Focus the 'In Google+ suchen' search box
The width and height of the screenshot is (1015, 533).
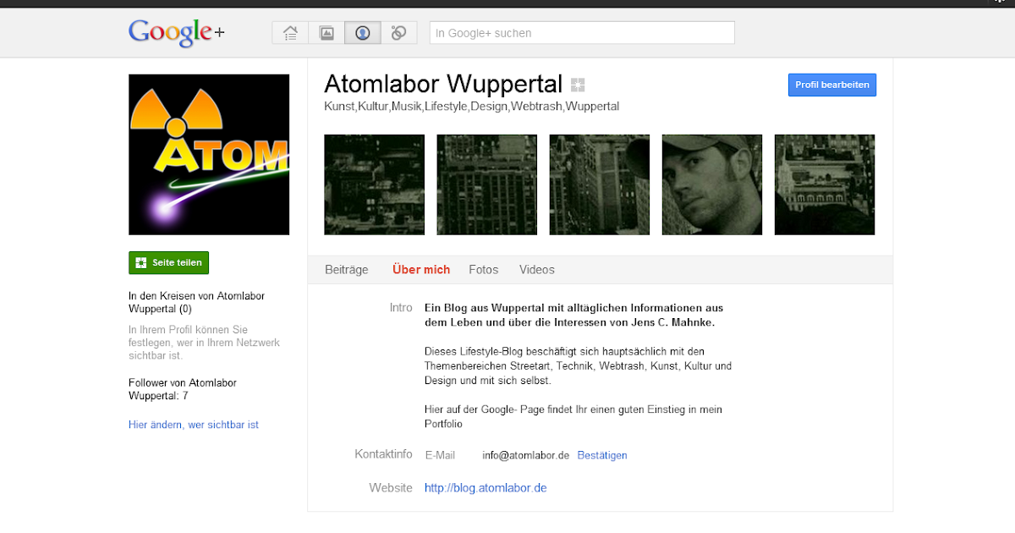pos(582,33)
